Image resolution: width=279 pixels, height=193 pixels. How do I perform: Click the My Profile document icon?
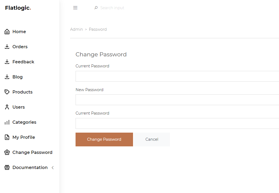[7, 137]
